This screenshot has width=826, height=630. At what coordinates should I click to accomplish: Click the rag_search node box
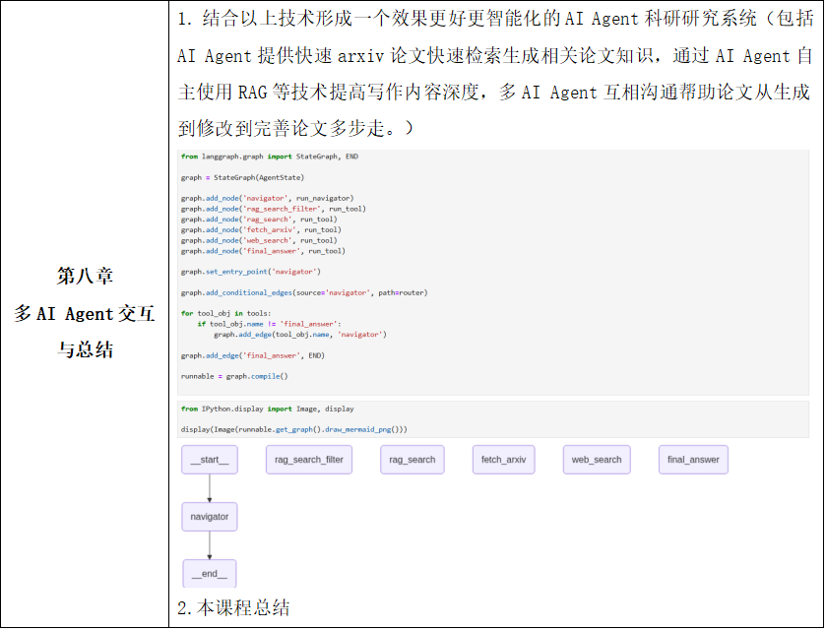[x=412, y=460]
